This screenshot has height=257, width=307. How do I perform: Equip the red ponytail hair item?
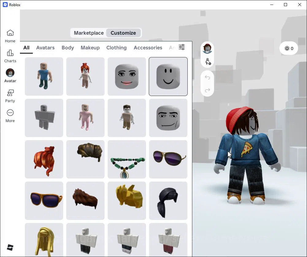tap(44, 159)
